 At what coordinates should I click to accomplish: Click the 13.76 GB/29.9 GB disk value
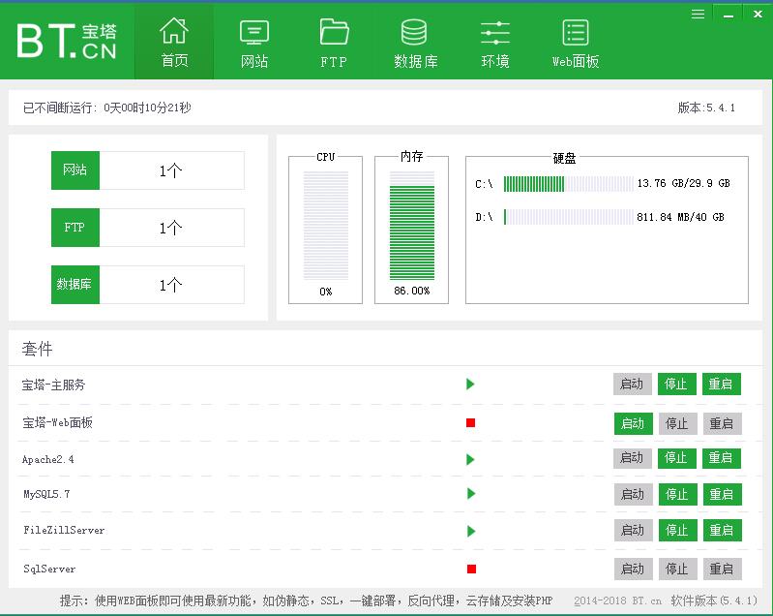(683, 184)
